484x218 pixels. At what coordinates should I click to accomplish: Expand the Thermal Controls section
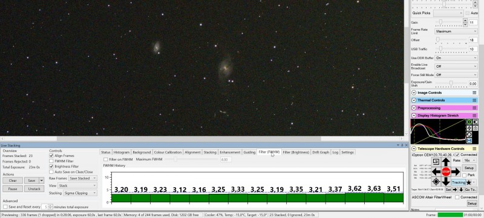pos(414,100)
